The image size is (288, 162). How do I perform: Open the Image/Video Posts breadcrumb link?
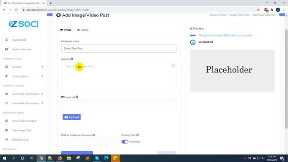coord(239,15)
